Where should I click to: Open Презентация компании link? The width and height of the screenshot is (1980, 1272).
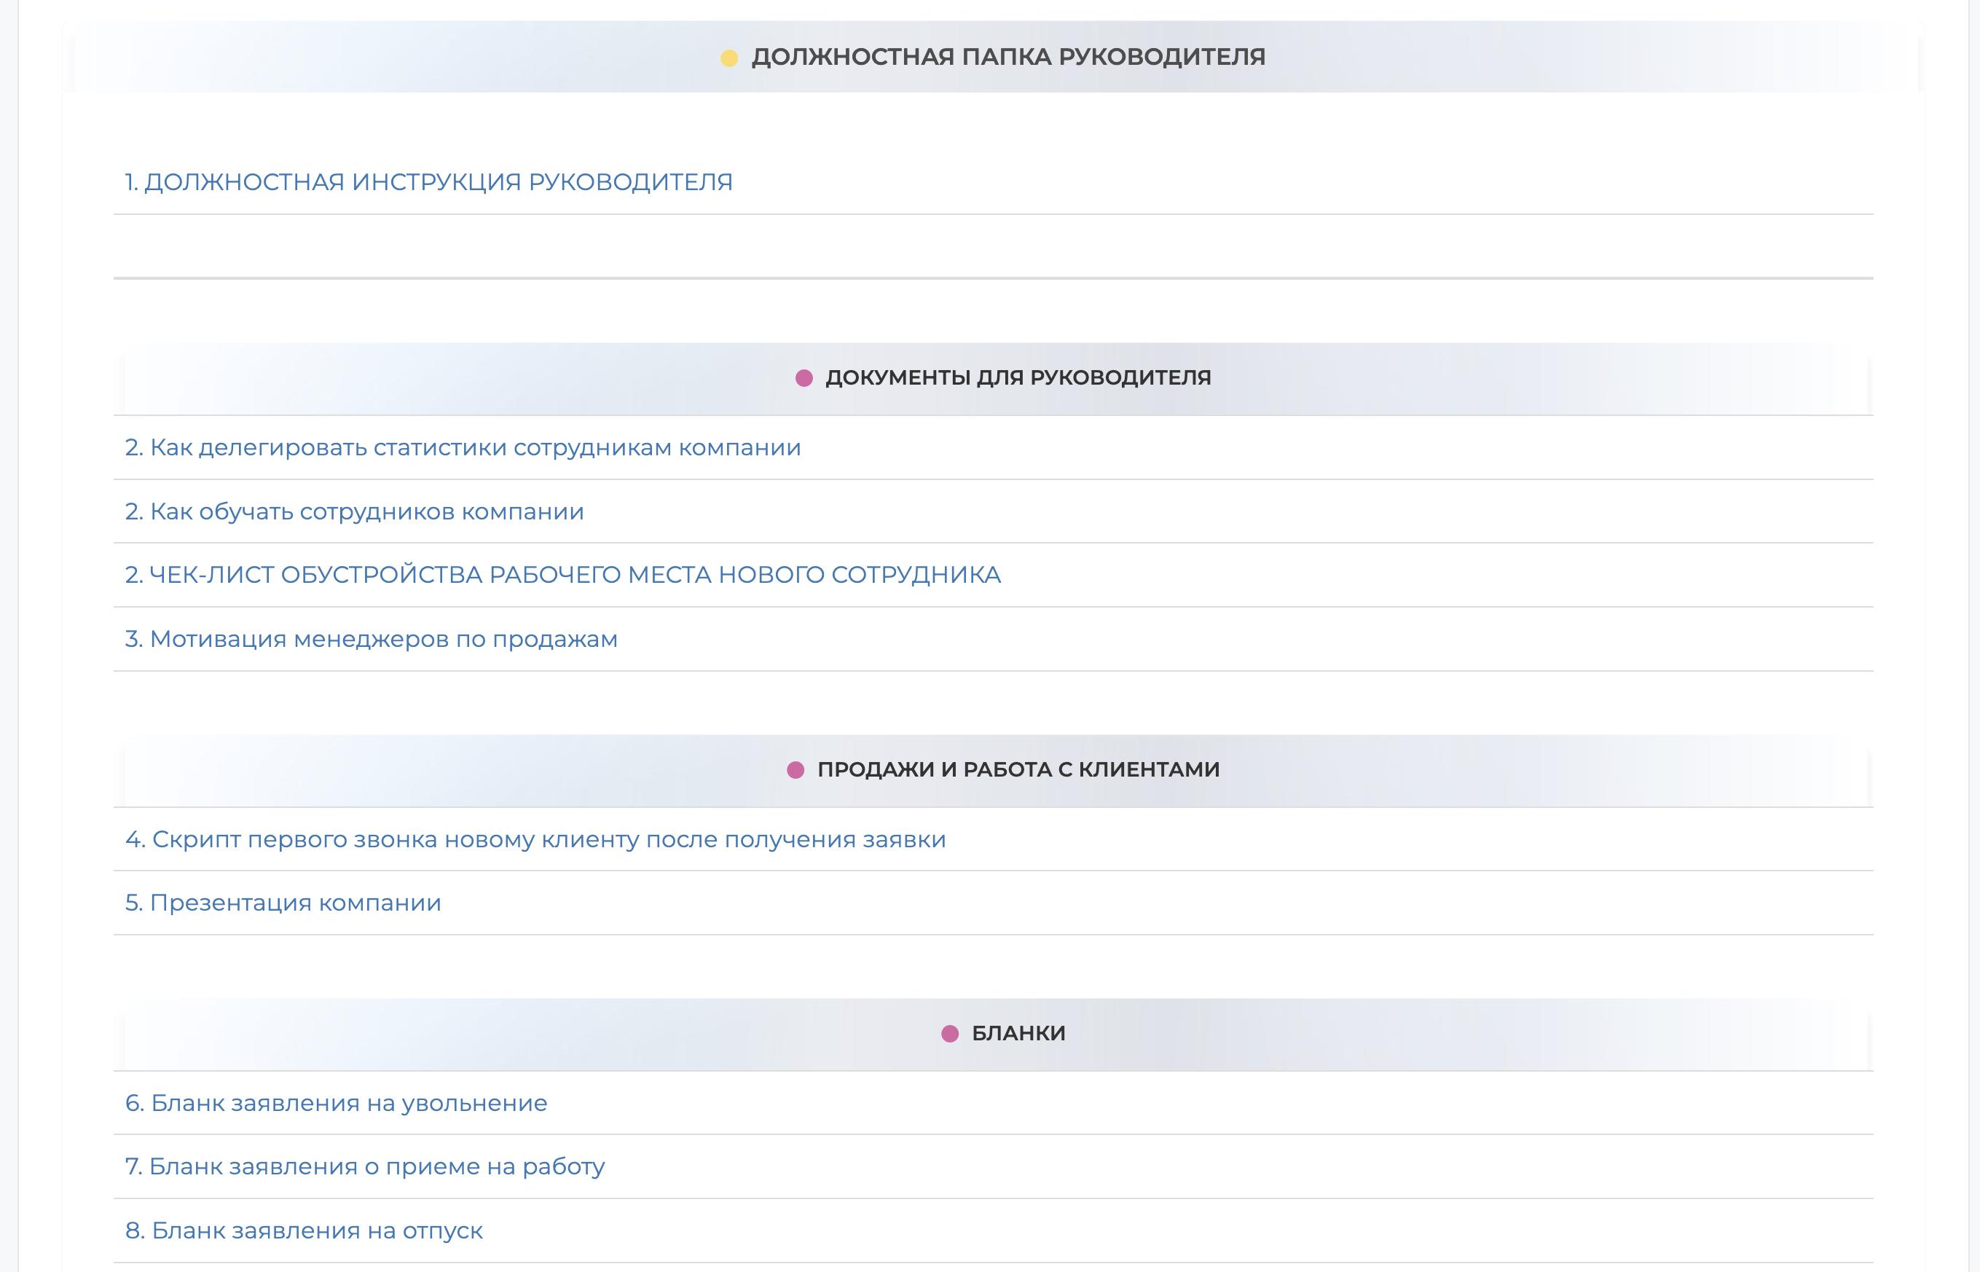283,903
